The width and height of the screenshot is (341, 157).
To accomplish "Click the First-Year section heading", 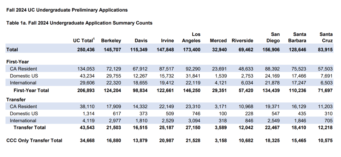I will click(x=18, y=62).
